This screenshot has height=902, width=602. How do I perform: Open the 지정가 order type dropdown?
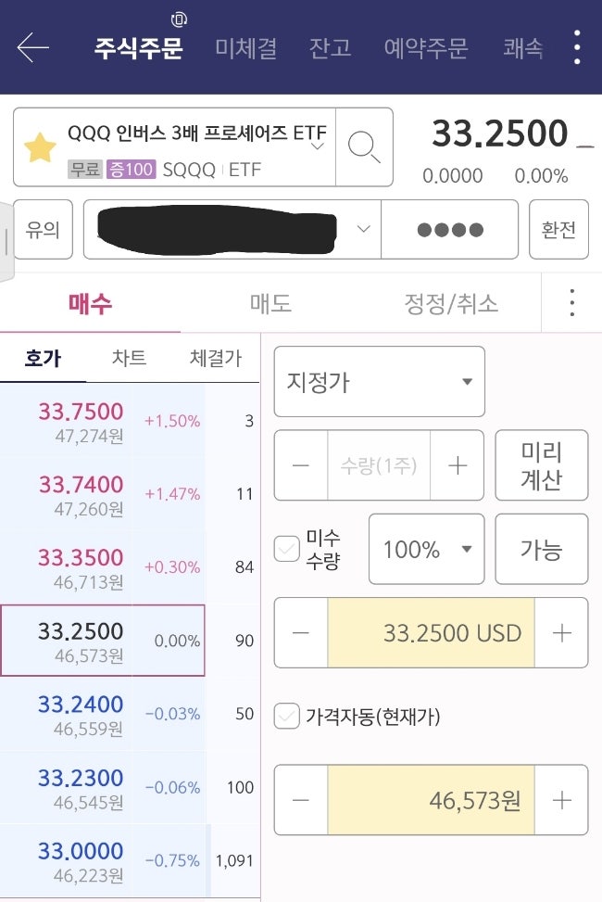tap(380, 382)
